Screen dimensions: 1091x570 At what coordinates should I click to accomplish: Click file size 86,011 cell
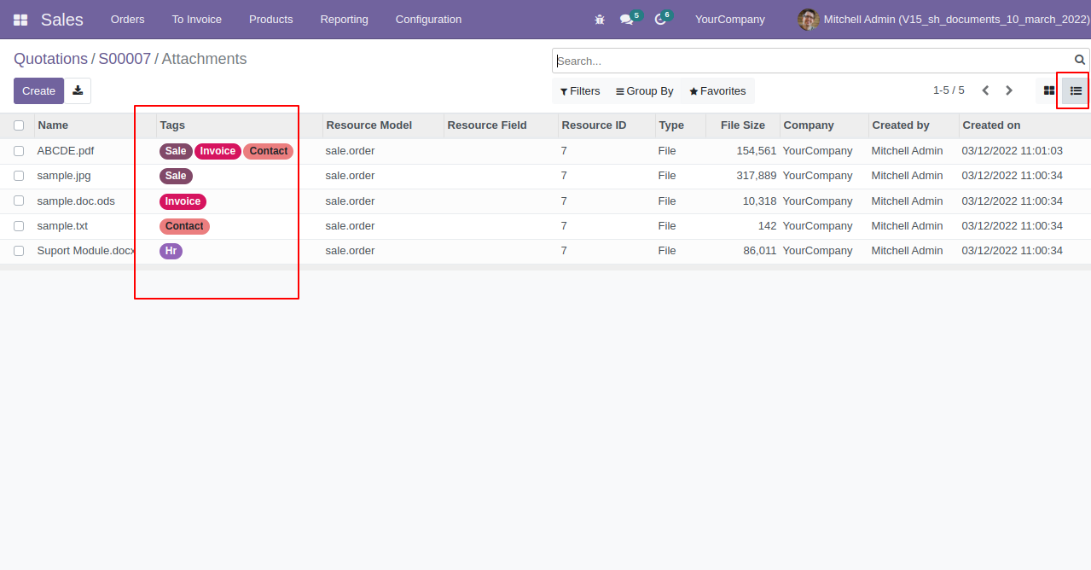click(x=759, y=251)
